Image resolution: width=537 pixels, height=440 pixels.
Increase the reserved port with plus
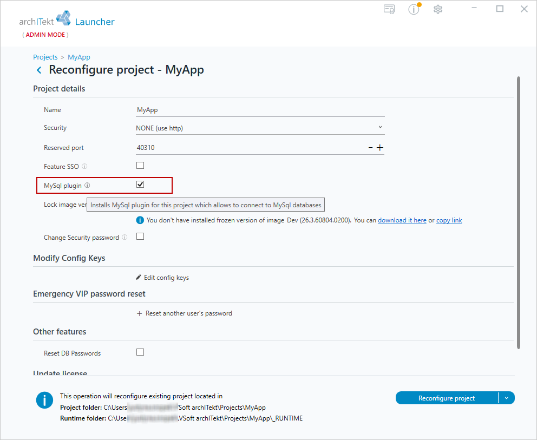(x=380, y=148)
